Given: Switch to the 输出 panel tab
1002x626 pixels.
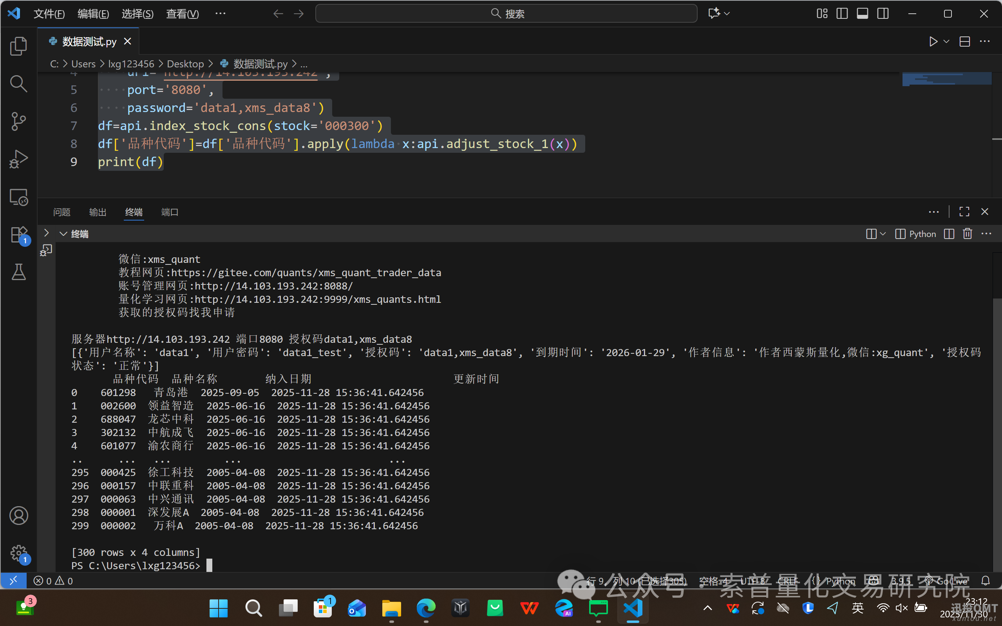Looking at the screenshot, I should pyautogui.click(x=98, y=212).
